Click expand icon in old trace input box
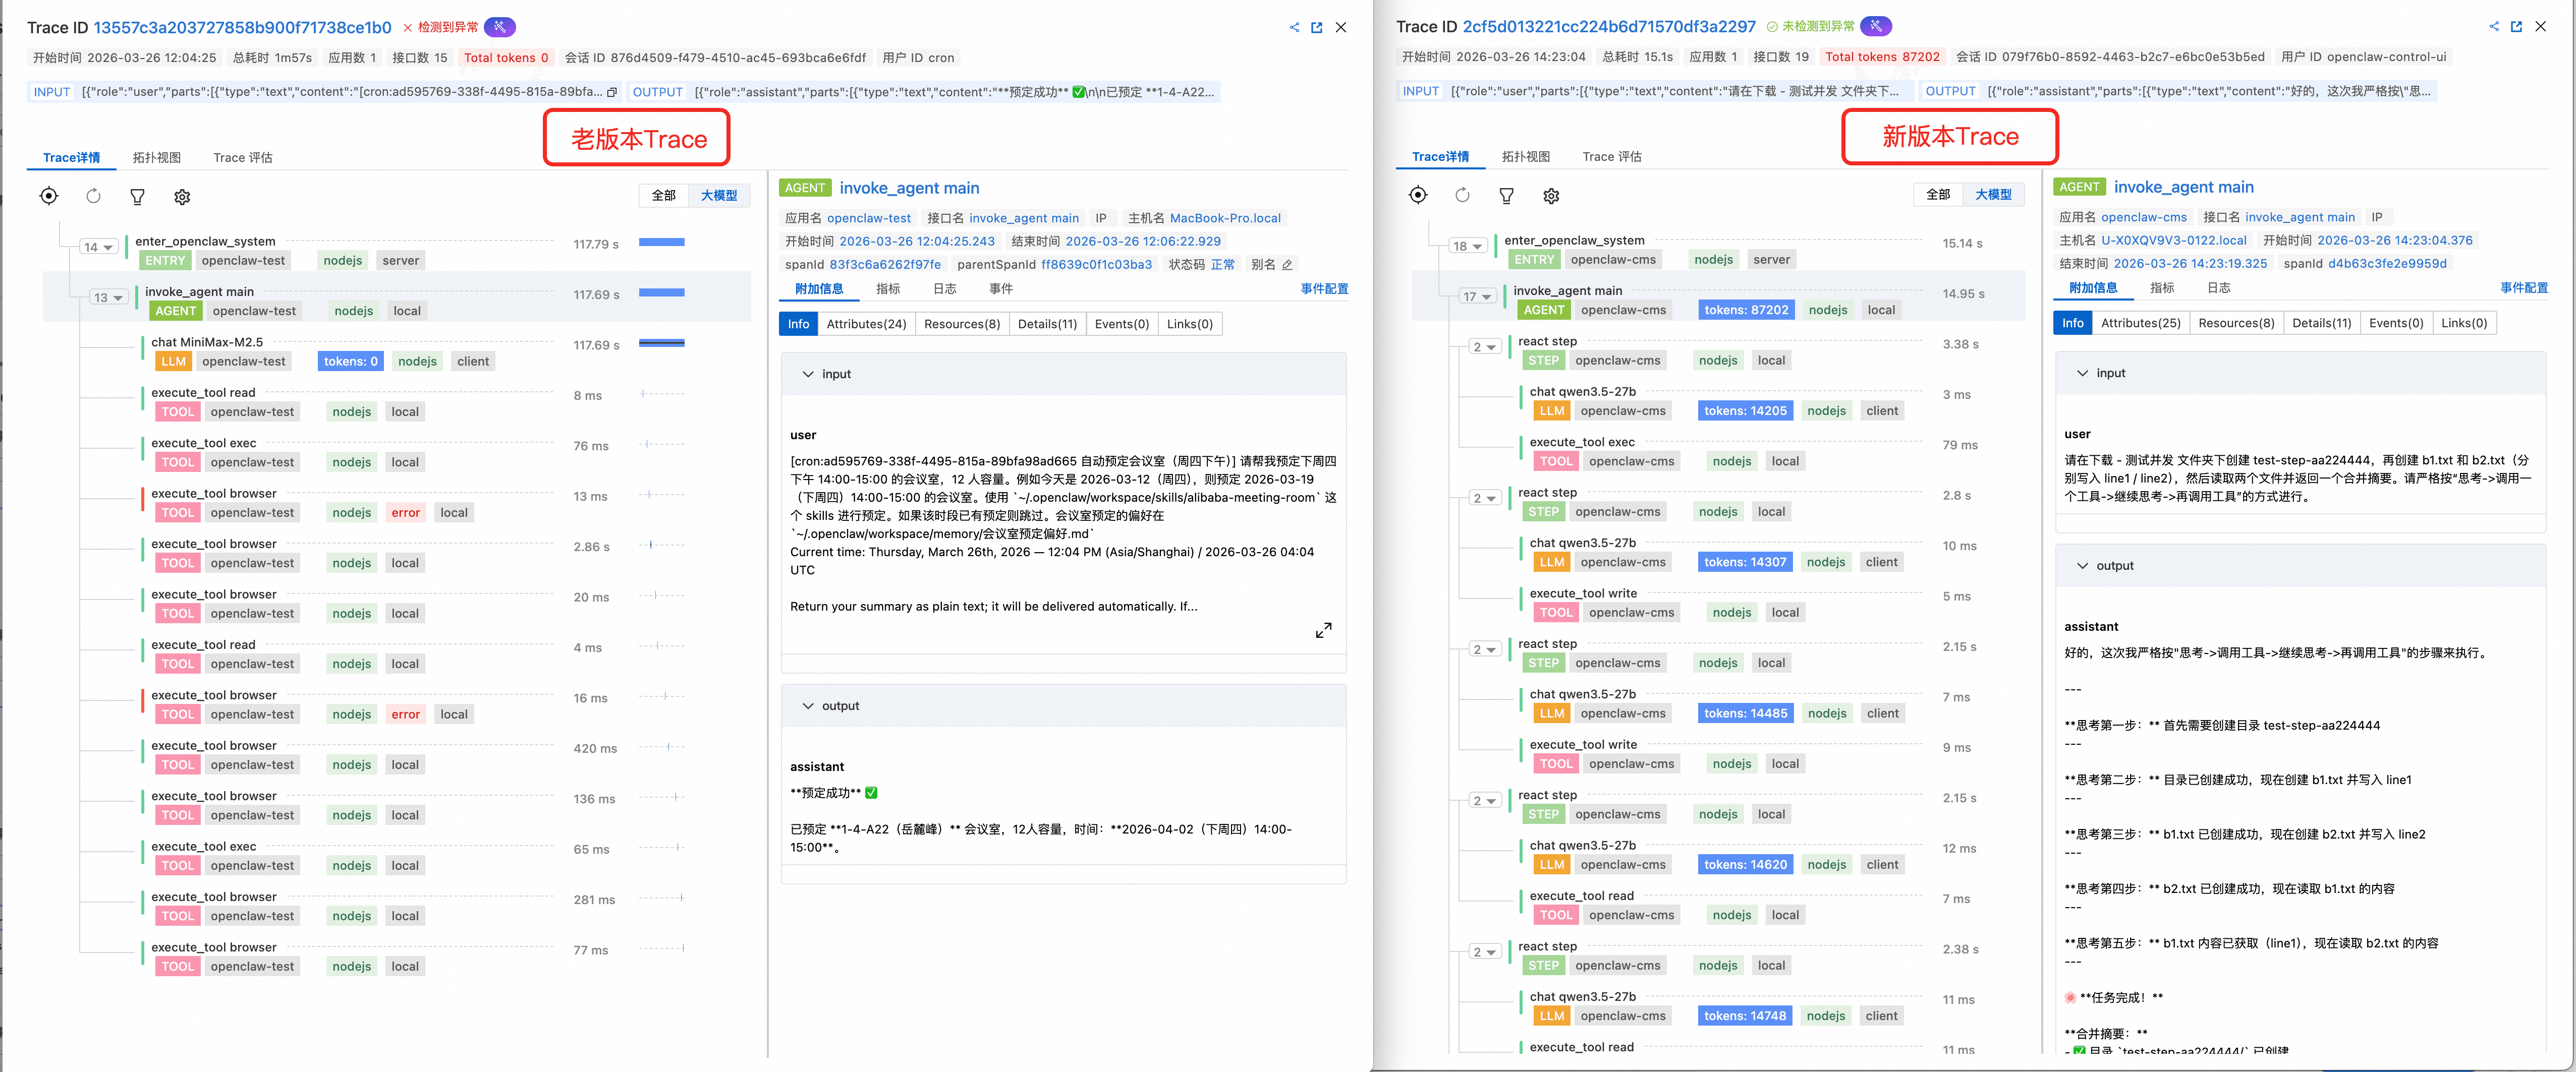The height and width of the screenshot is (1072, 2576). pyautogui.click(x=1323, y=630)
